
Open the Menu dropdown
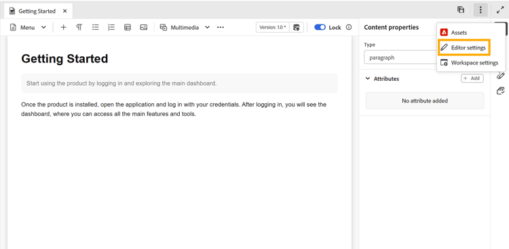(28, 27)
